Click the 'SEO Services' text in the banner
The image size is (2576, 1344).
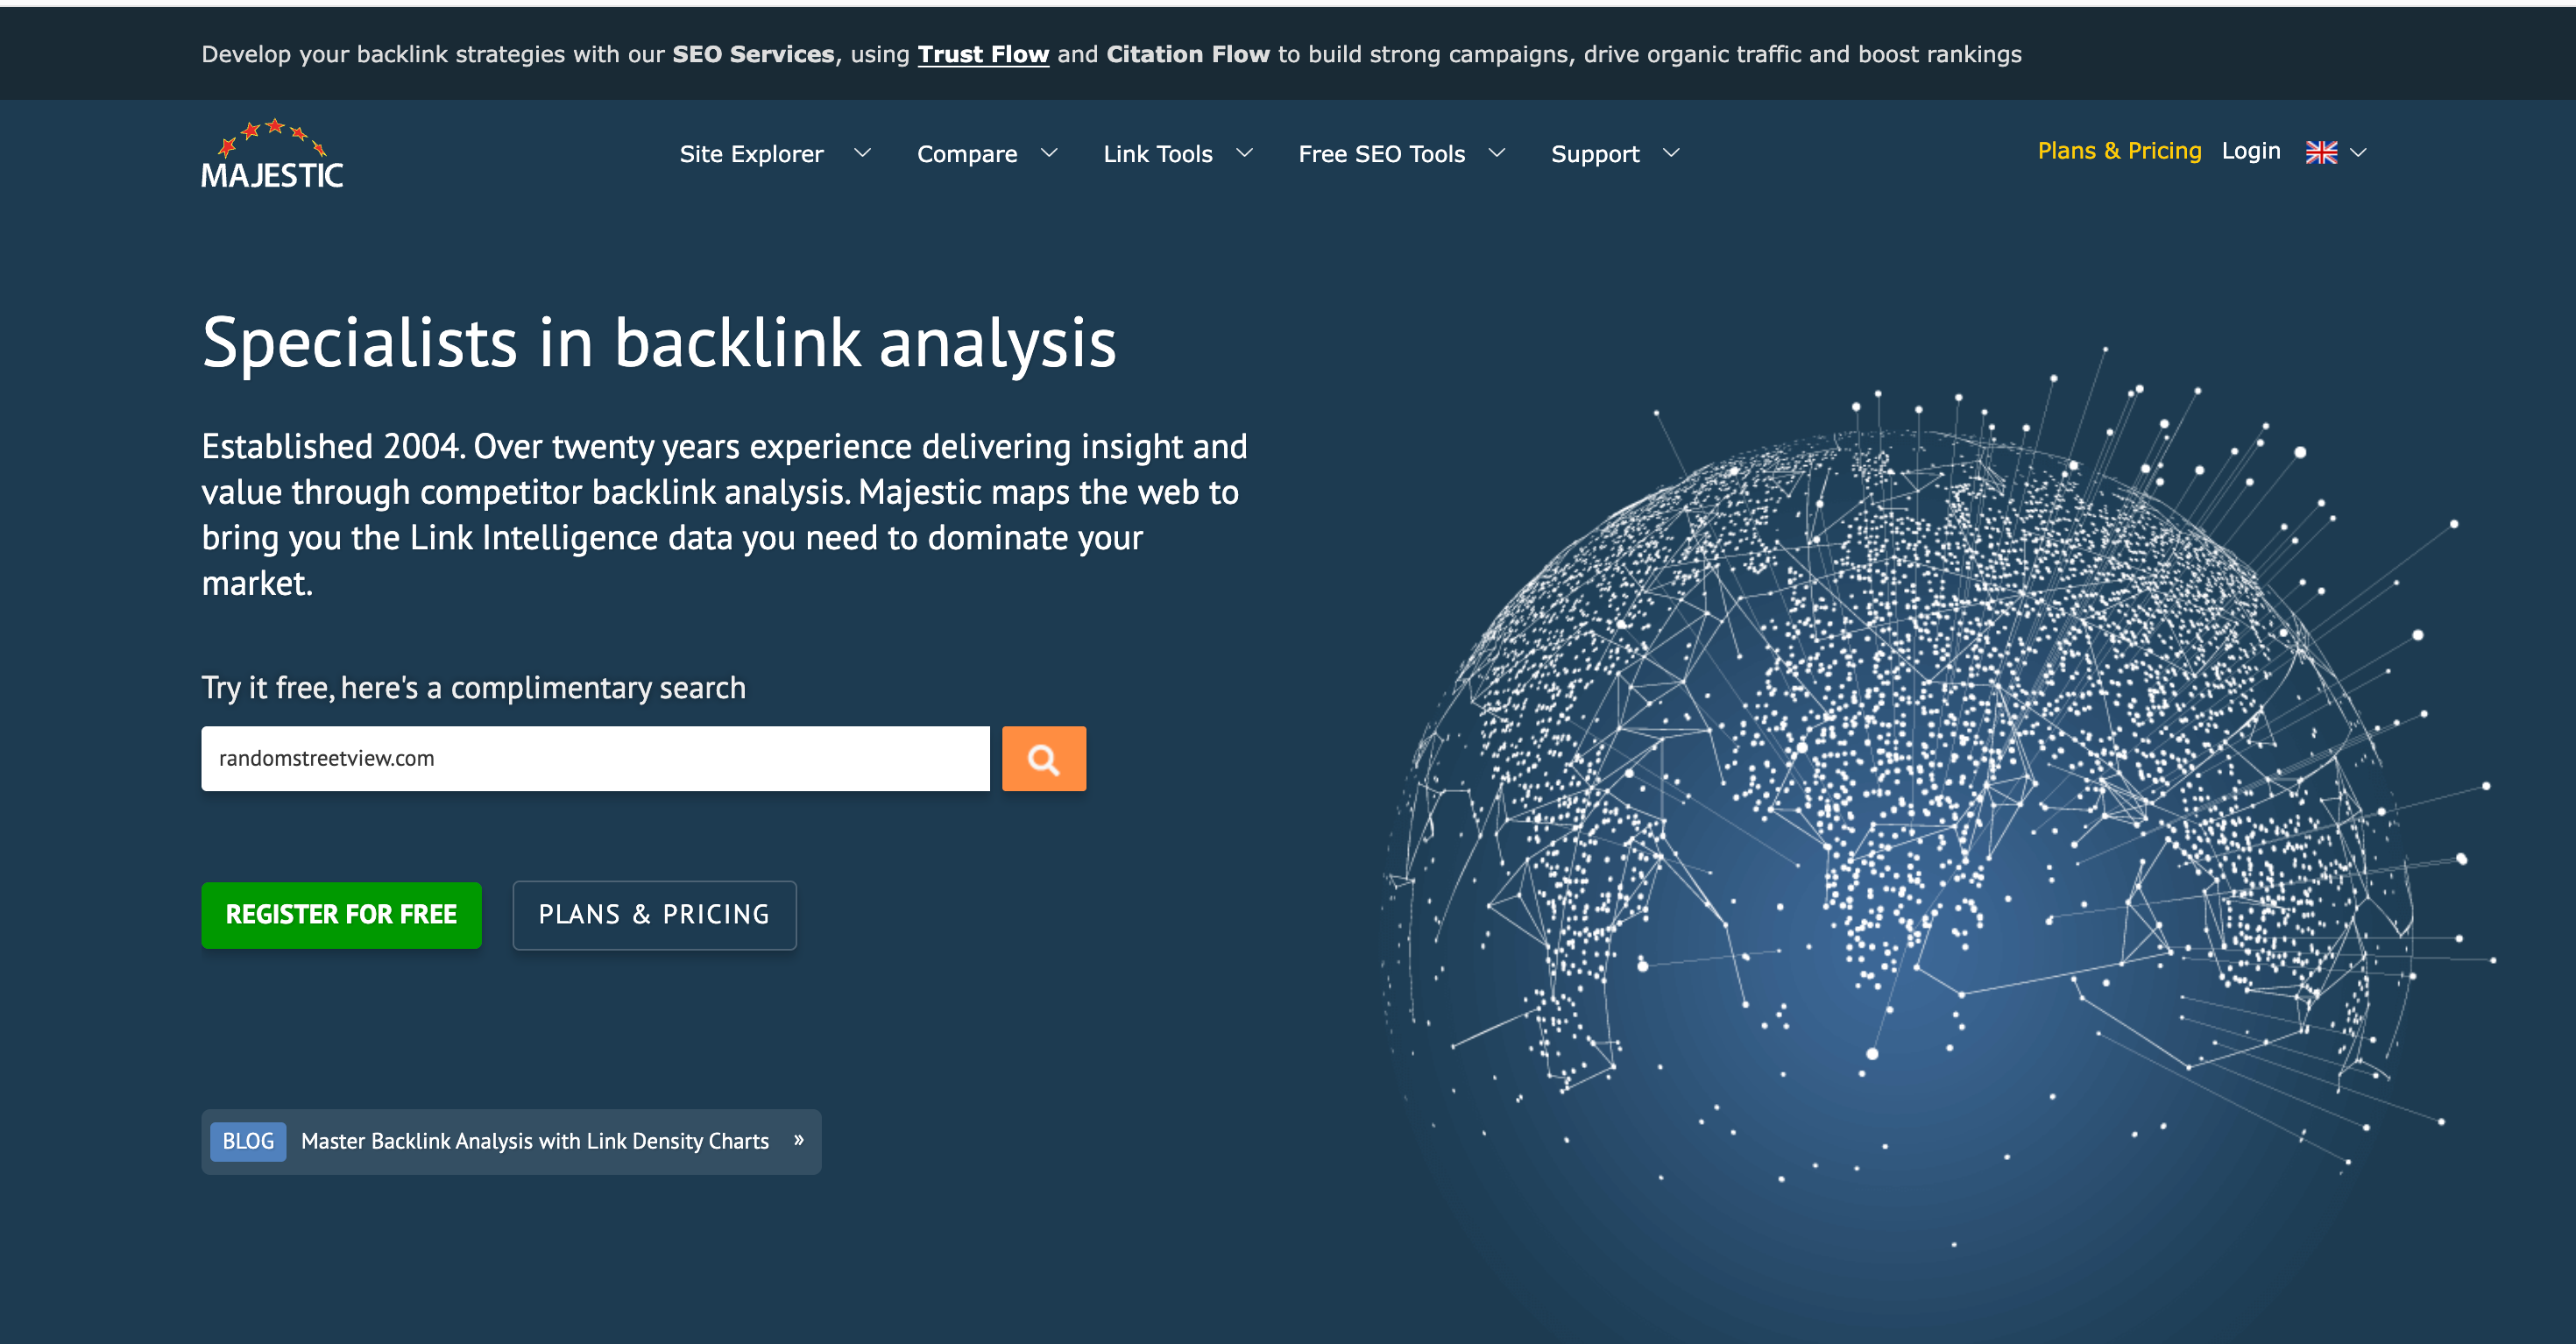click(x=753, y=54)
